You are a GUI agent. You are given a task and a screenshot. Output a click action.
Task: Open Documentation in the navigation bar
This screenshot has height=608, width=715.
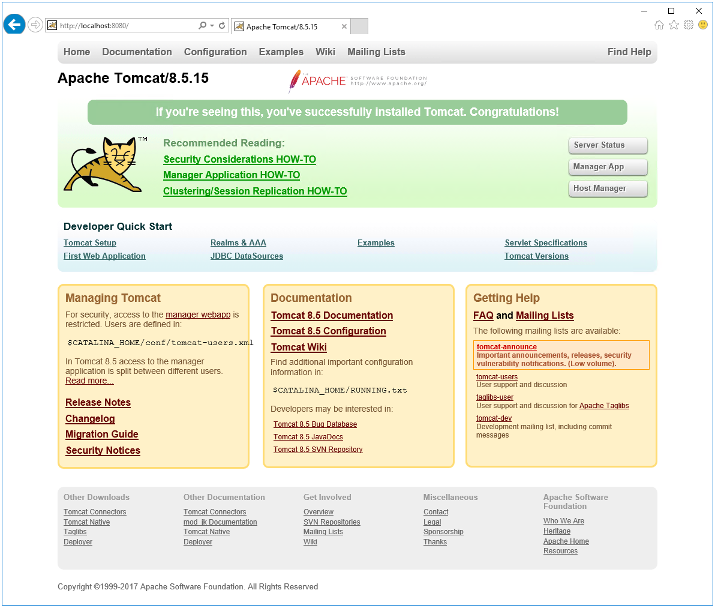[x=137, y=52]
